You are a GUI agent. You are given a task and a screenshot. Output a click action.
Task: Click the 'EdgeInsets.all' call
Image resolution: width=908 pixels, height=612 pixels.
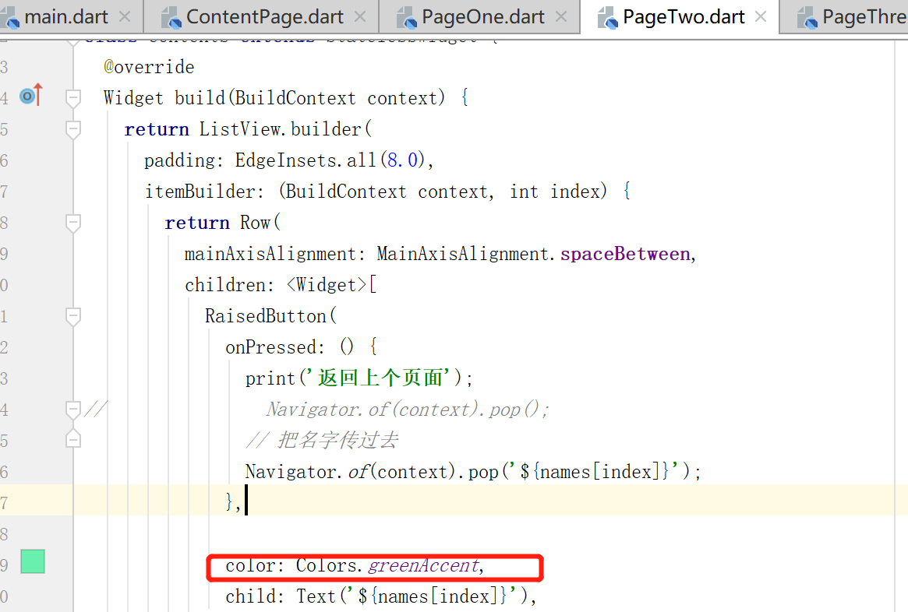(306, 160)
